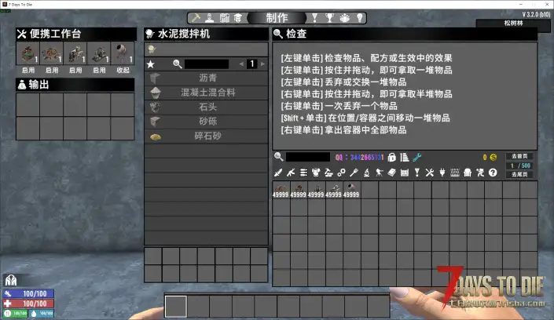Filter creative items by spatula food category
The width and height of the screenshot is (554, 320).
pos(354,173)
